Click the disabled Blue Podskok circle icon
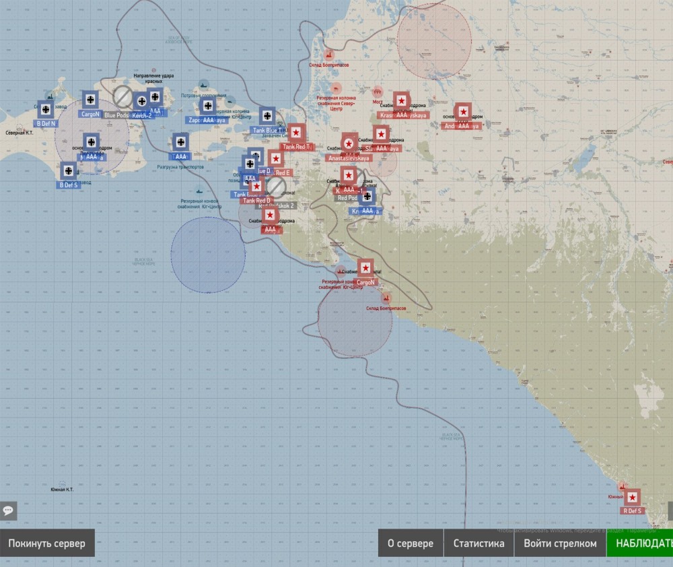Screen dimensions: 673x567 (122, 97)
